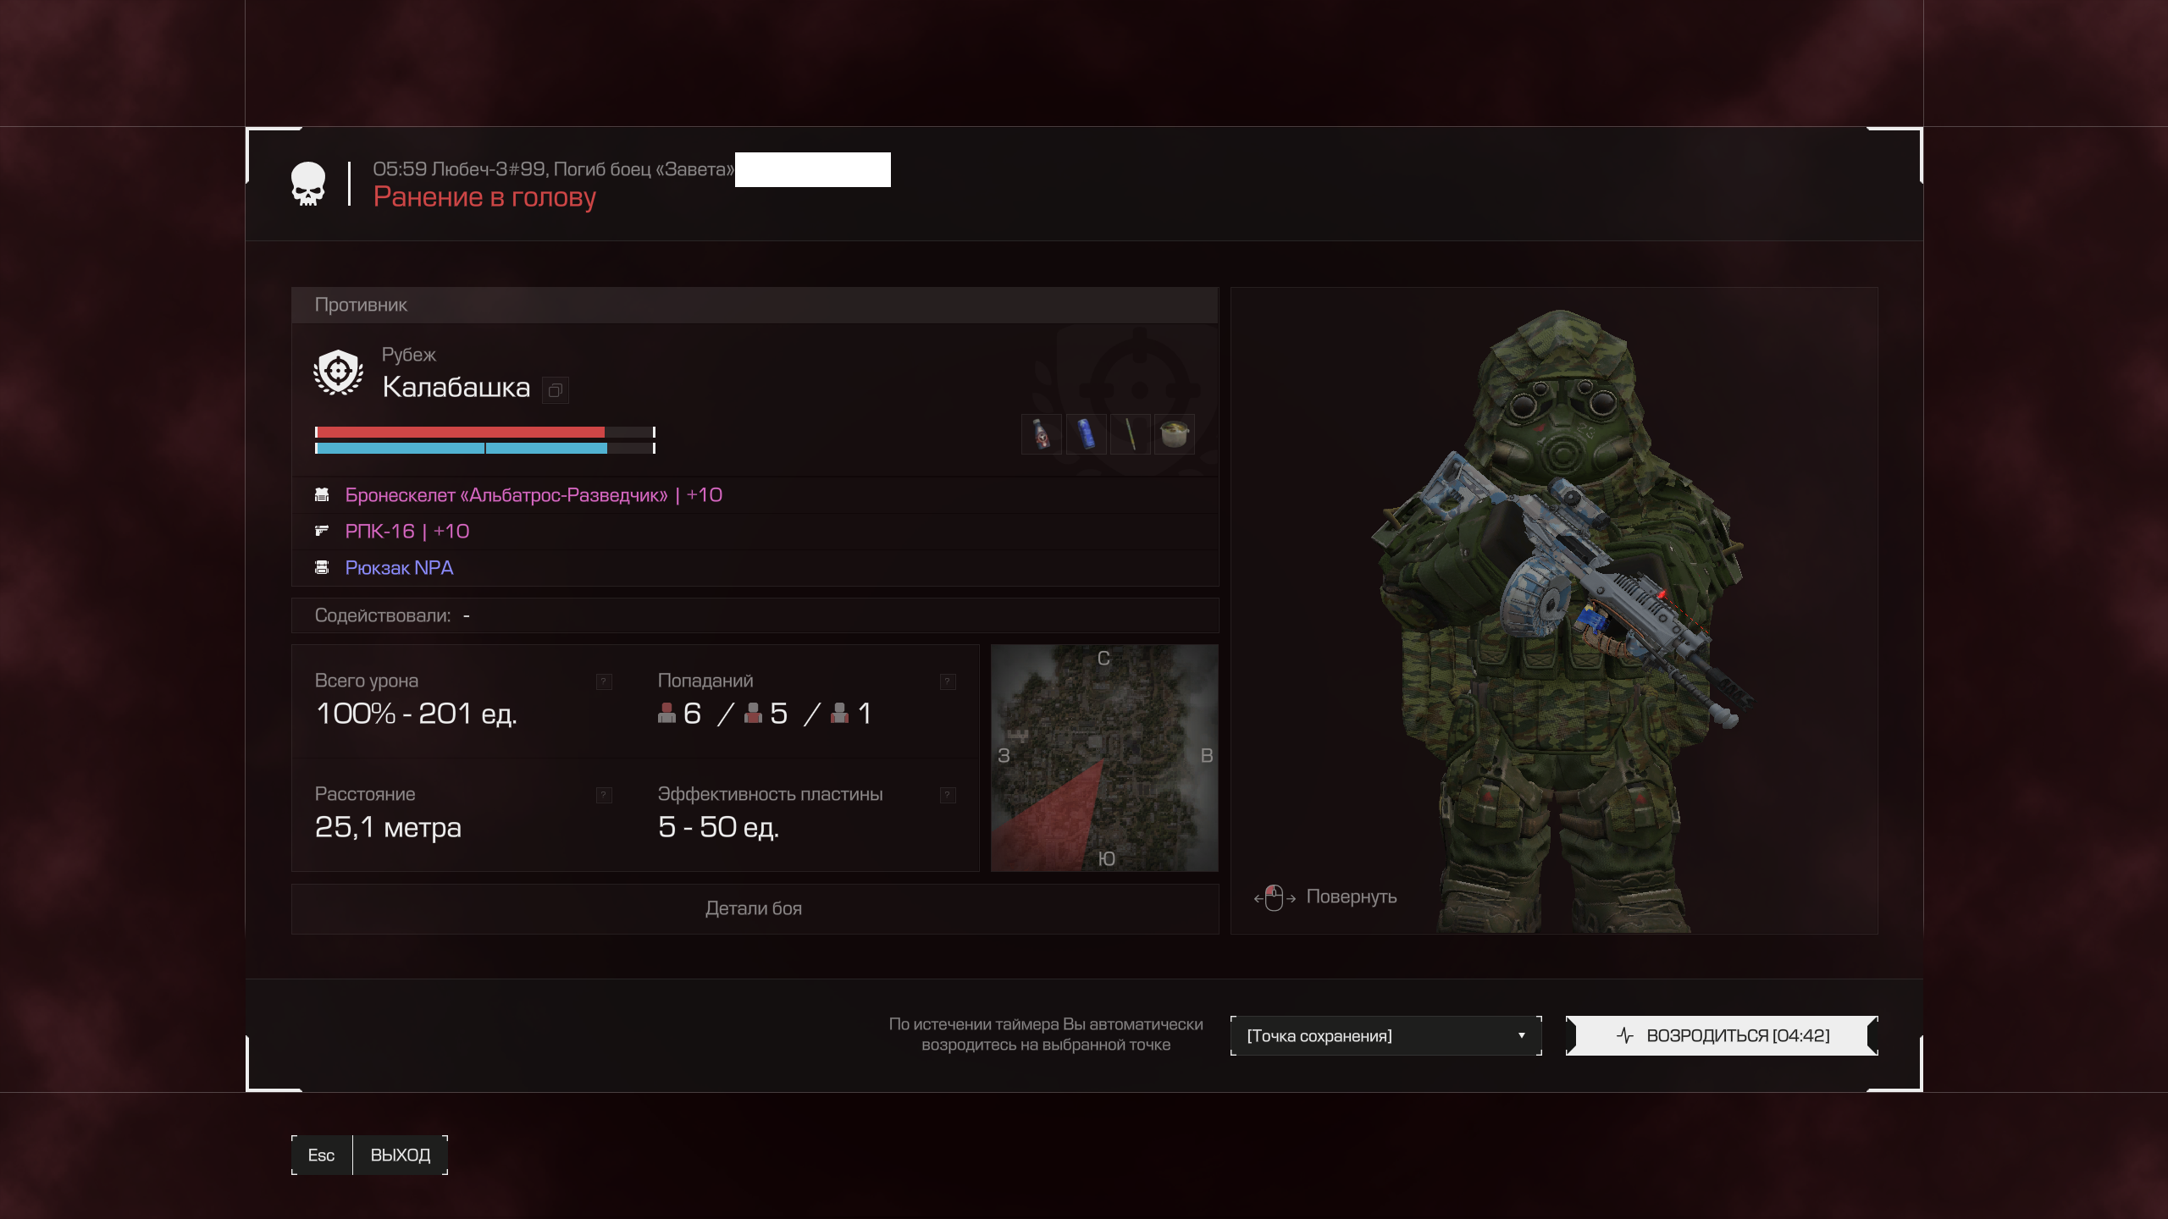Open help tooltip for Эффективность пластины
Screen dimensions: 2168x1219
948,795
